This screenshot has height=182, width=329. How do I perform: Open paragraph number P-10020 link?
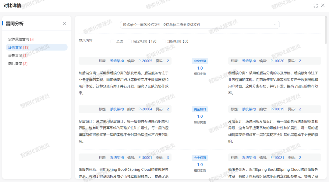[x=277, y=61]
